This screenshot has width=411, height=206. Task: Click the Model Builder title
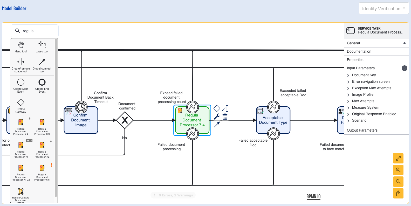coord(14,8)
